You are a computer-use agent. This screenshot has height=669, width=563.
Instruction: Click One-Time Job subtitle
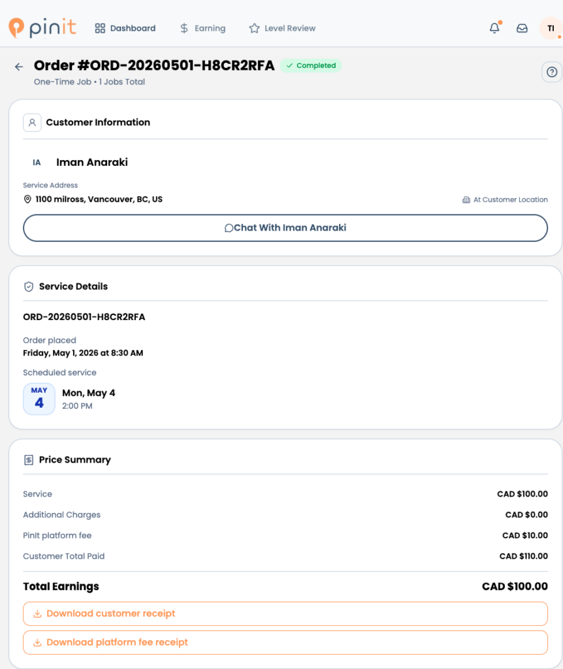pos(89,82)
